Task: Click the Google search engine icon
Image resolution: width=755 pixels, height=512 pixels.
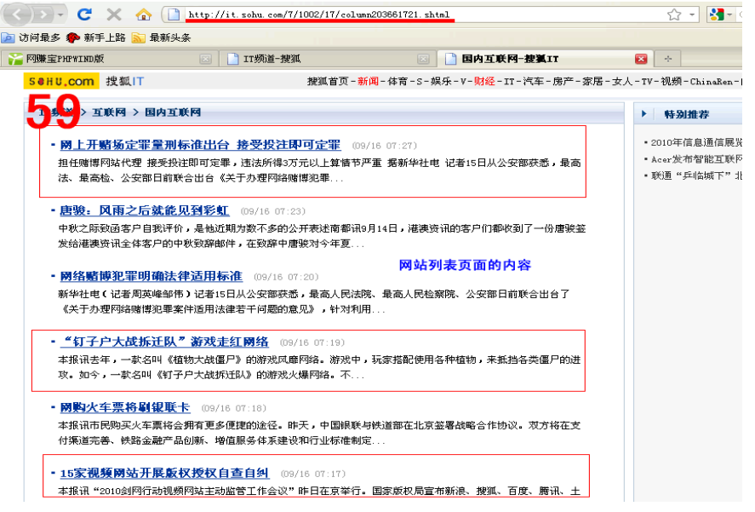Action: coord(717,14)
